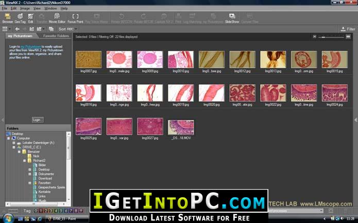Click the Login button
This screenshot has width=358, height=223.
pos(38,120)
